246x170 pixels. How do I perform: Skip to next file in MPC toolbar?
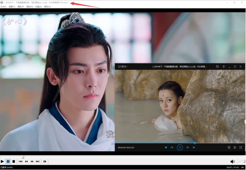pos(37,161)
